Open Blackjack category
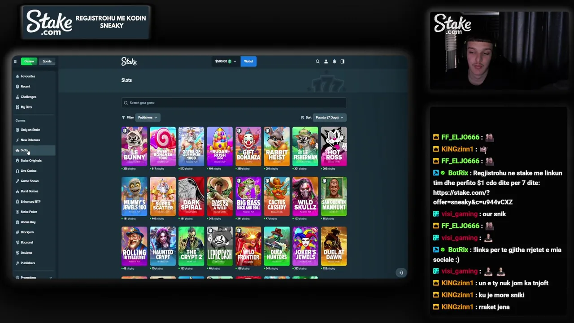The width and height of the screenshot is (574, 323). click(34, 232)
